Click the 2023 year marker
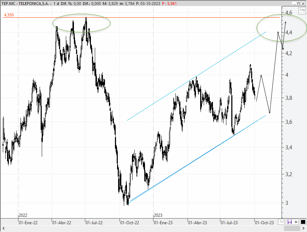This screenshot has height=232, width=307. pos(158,215)
